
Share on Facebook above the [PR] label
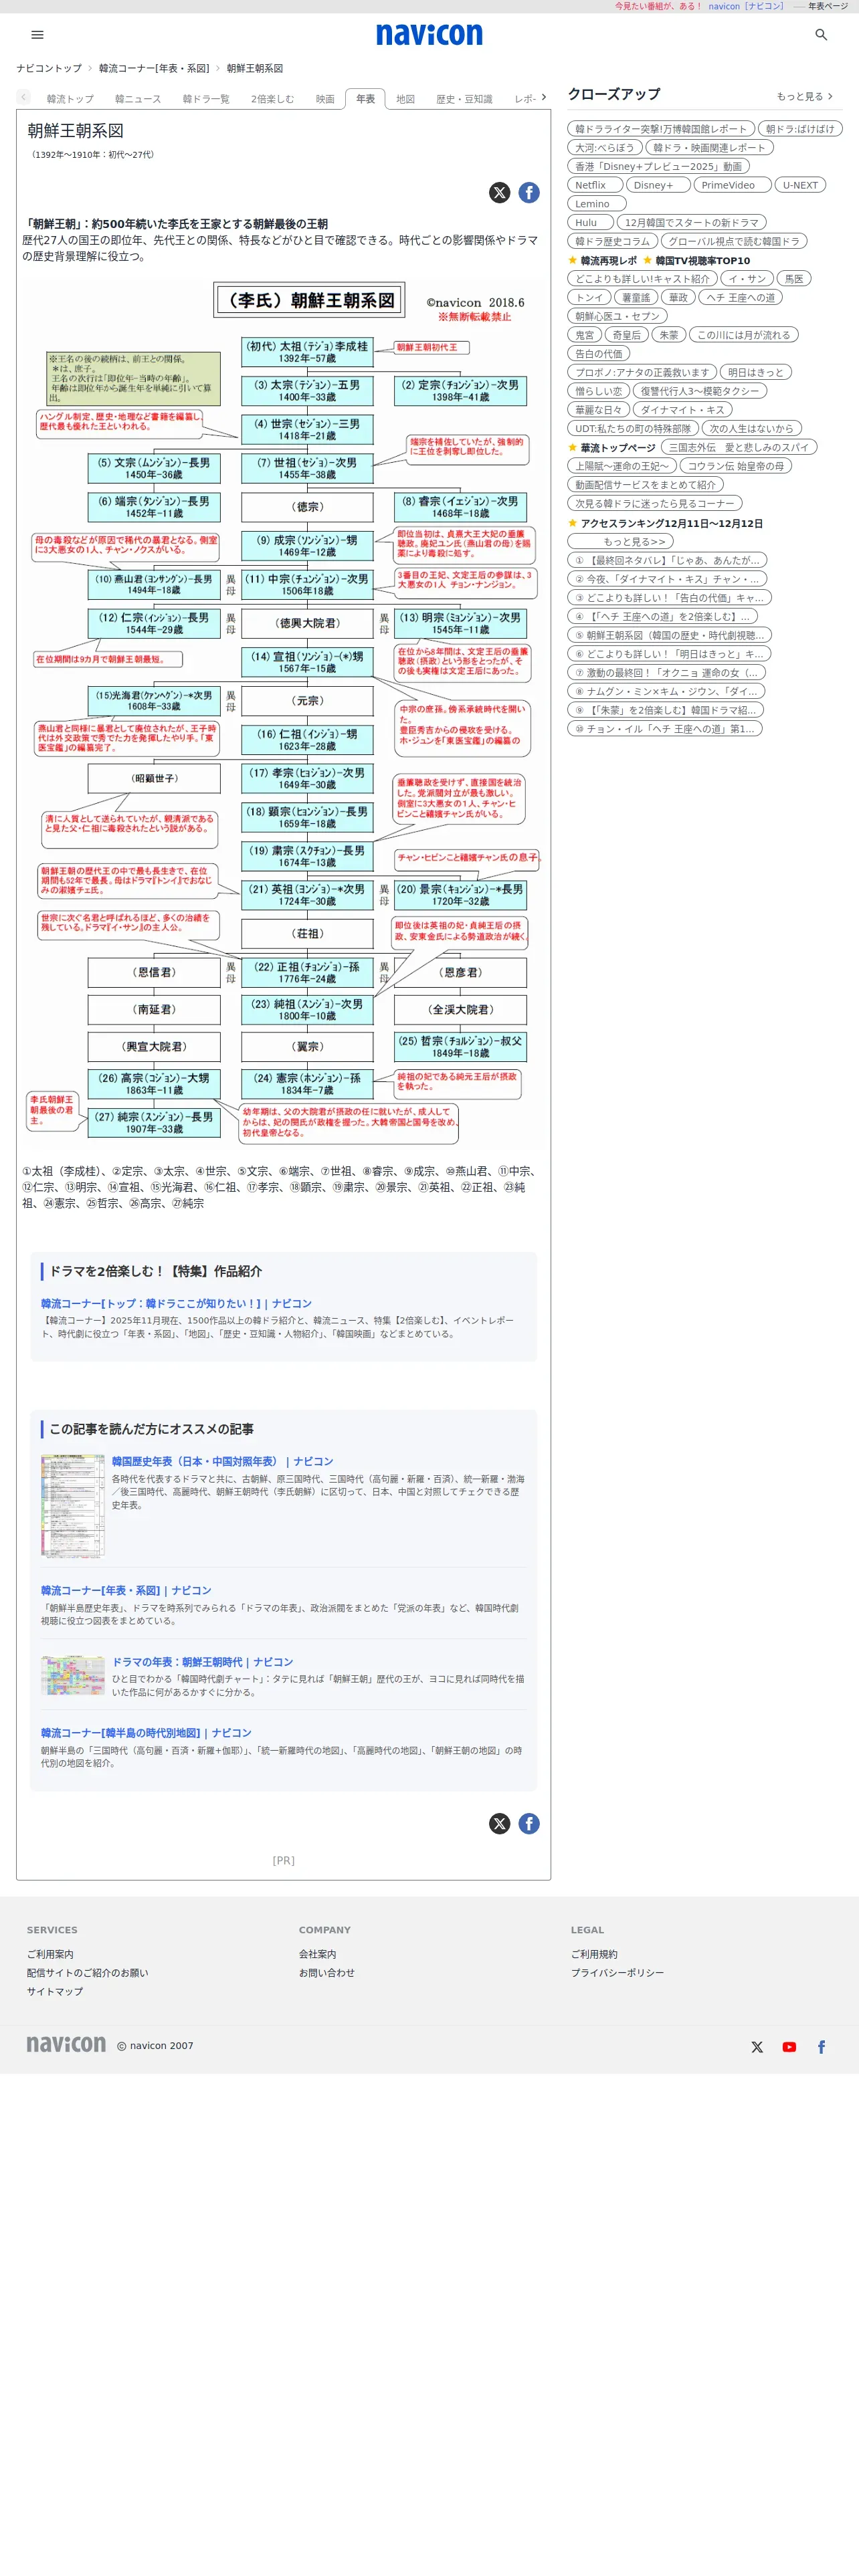pyautogui.click(x=529, y=1823)
